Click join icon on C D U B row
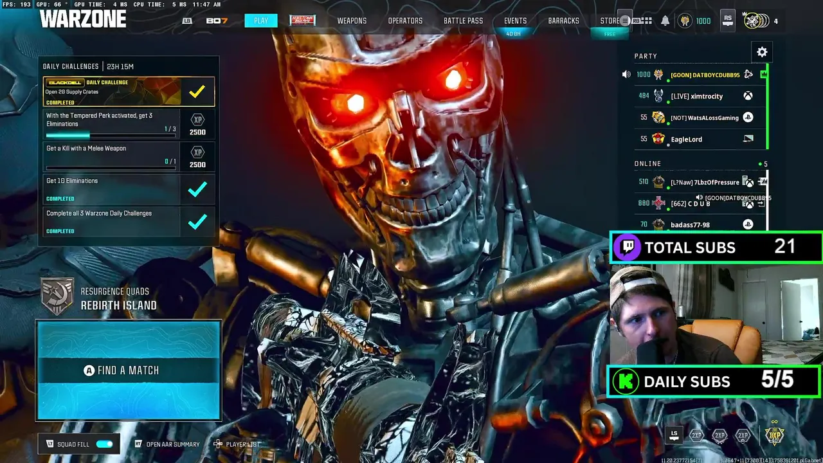Screen dimensions: 823x463 [x=761, y=203]
